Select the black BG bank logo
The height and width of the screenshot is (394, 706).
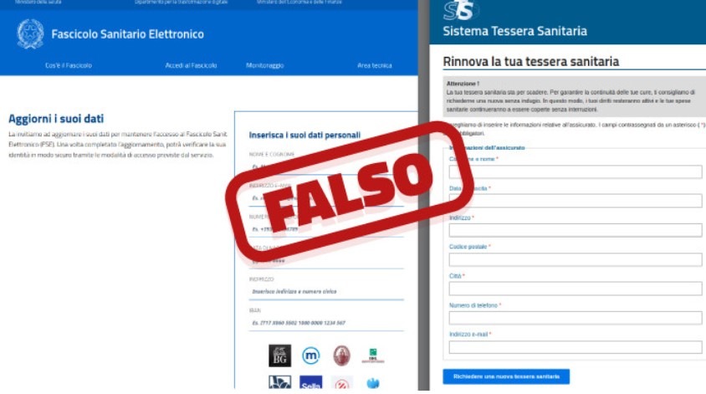(279, 356)
